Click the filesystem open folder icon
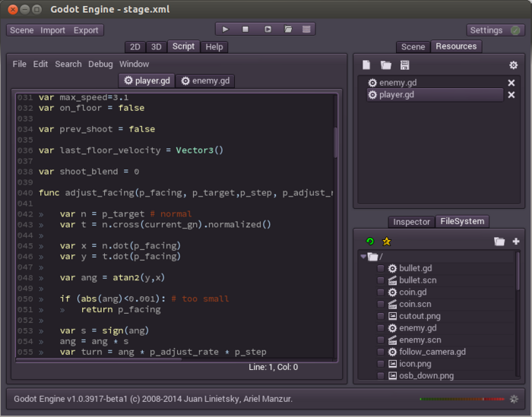Image resolution: width=532 pixels, height=417 pixels. pos(499,241)
